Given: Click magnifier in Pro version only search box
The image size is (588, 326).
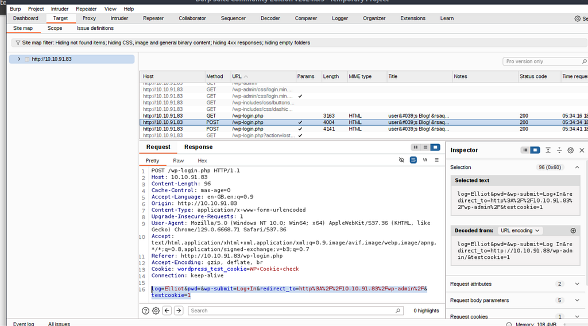Looking at the screenshot, I should 584,61.
